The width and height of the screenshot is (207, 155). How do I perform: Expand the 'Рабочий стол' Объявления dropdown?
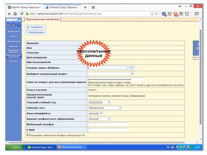coord(105,108)
